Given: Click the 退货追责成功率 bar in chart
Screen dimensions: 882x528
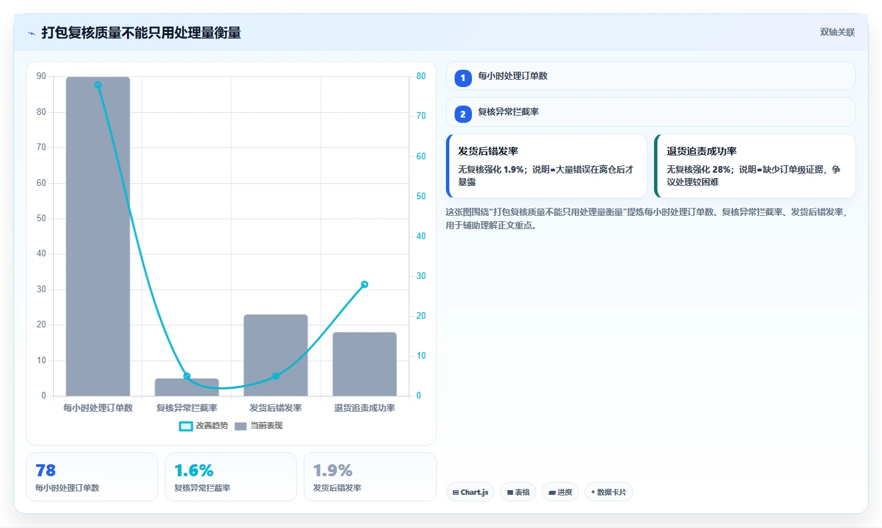Looking at the screenshot, I should [x=365, y=364].
